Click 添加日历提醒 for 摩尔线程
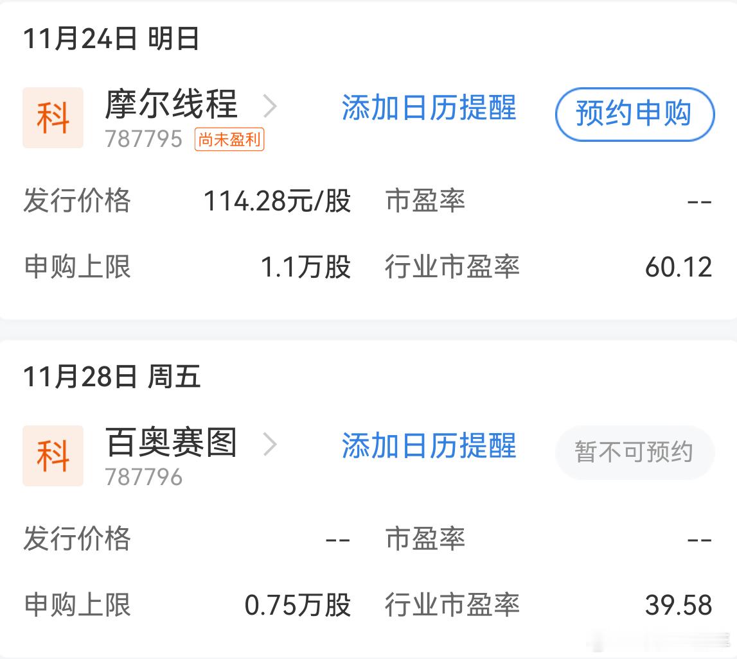 click(x=429, y=109)
